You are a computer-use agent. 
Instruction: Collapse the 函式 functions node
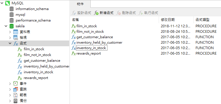(10, 43)
